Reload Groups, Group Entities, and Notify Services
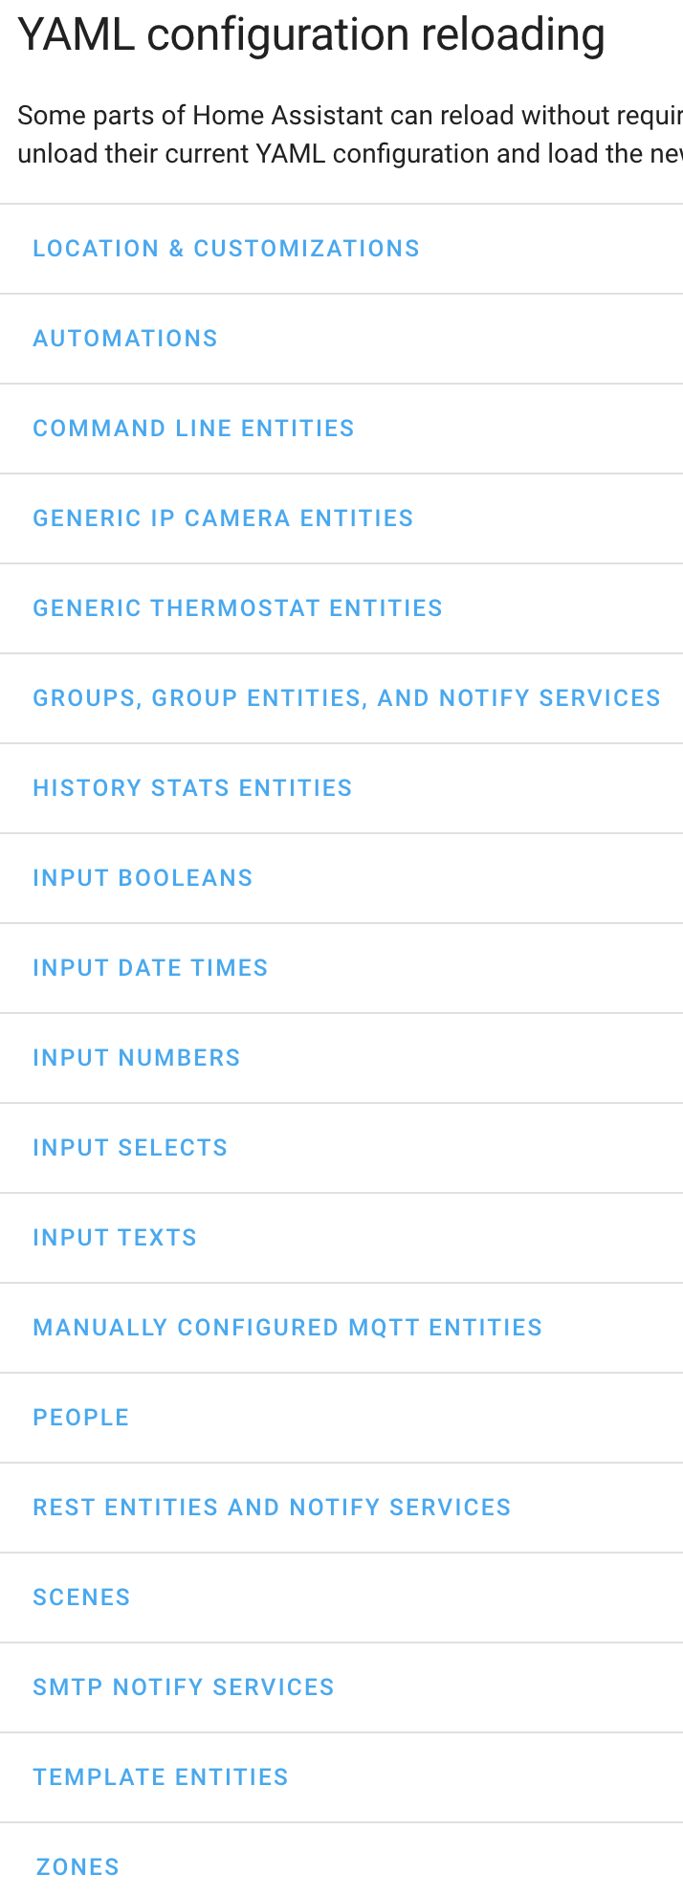683x1896 pixels. coord(346,698)
